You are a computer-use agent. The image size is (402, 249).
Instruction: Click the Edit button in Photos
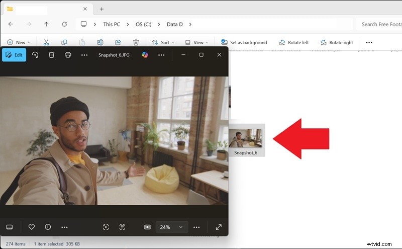click(14, 55)
